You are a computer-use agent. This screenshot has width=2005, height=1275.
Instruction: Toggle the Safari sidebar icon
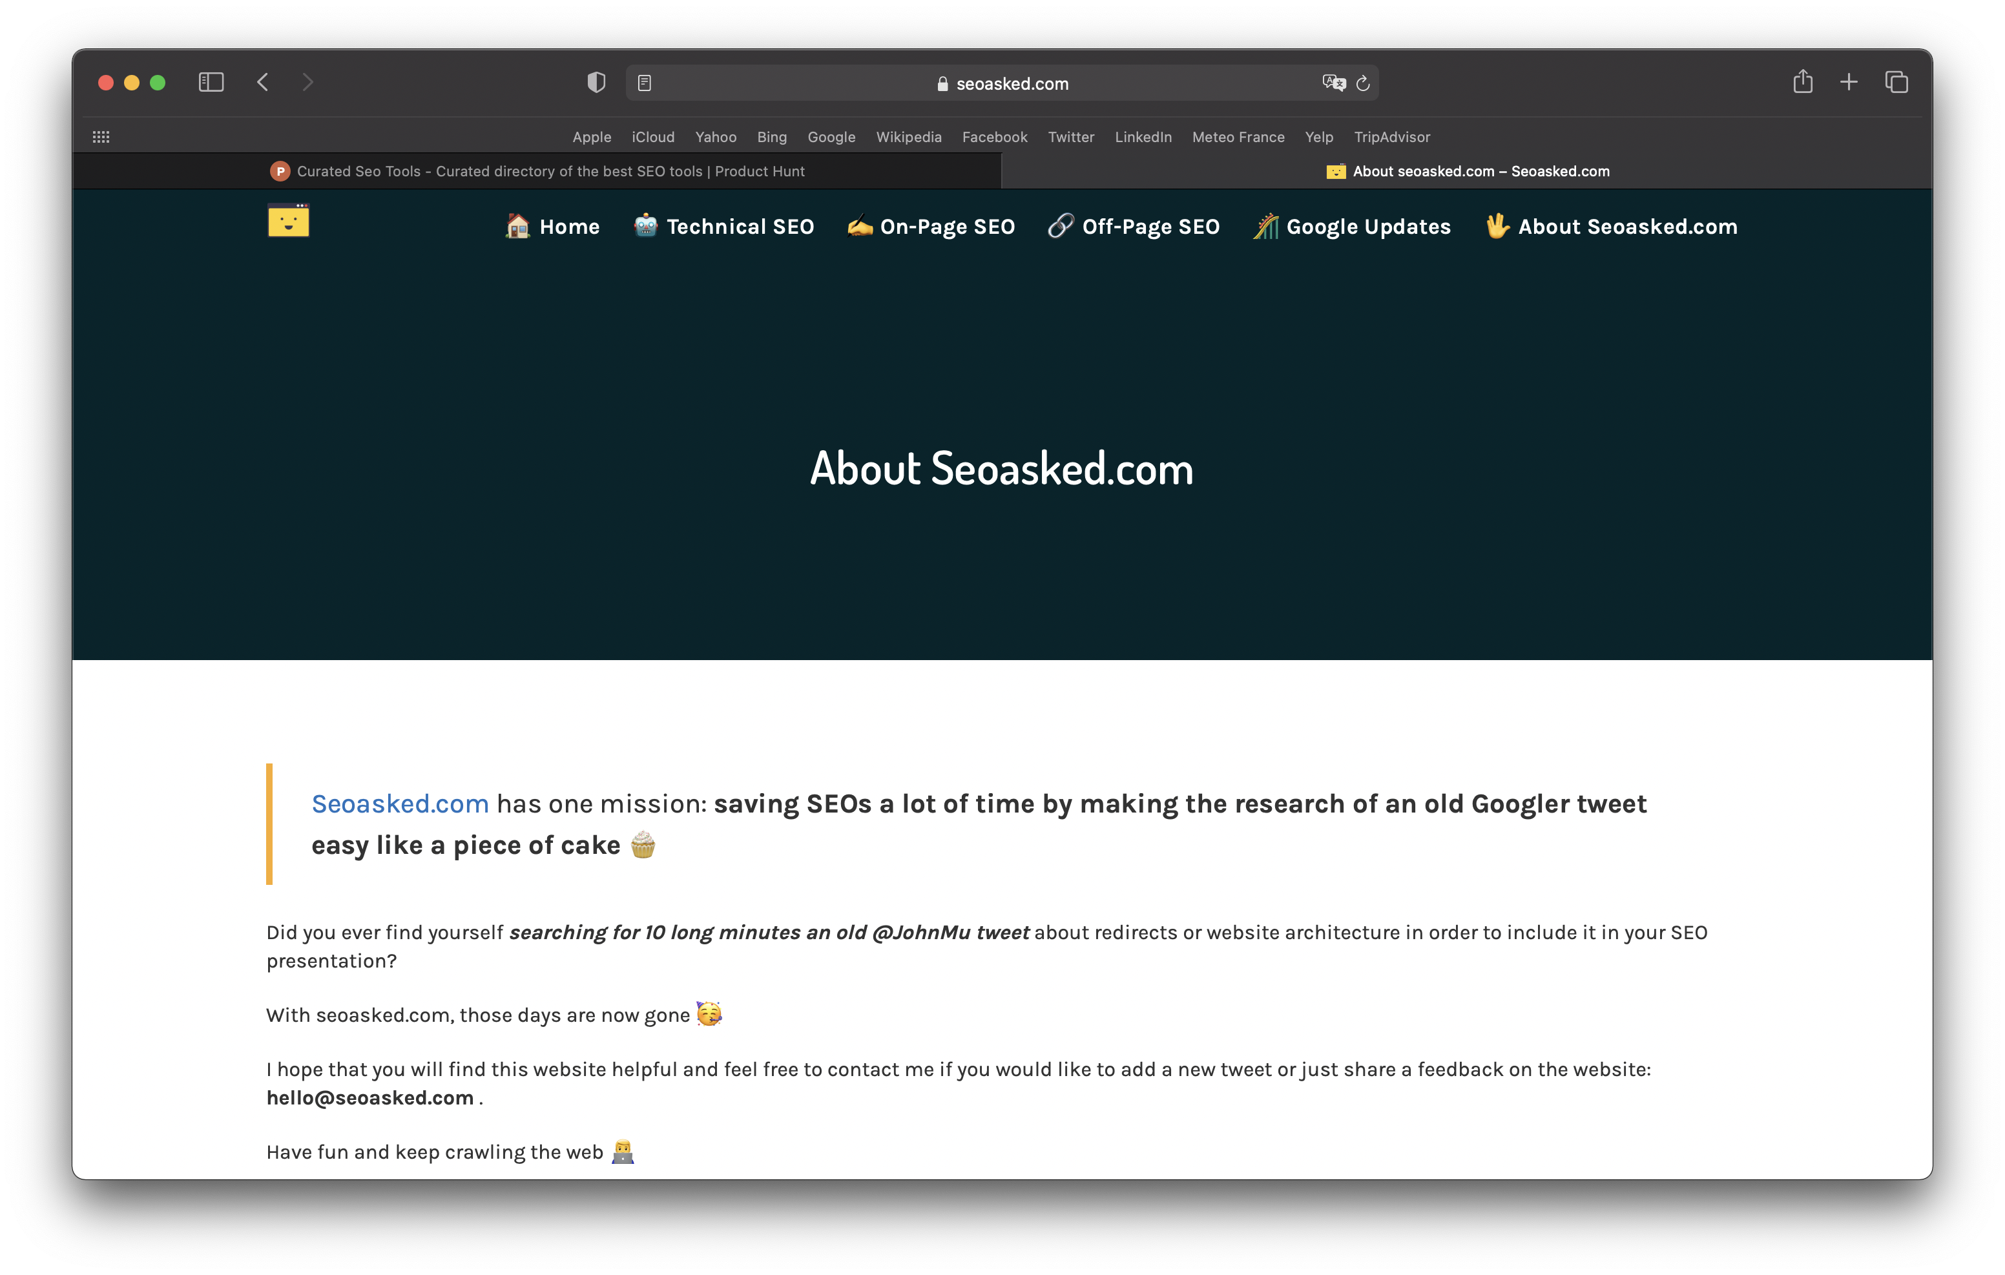coord(211,83)
